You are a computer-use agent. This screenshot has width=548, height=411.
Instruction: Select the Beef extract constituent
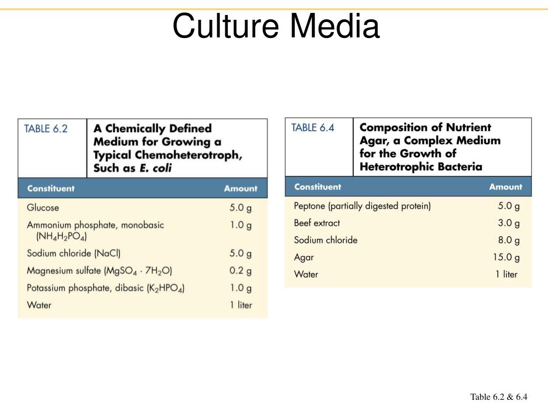(317, 223)
